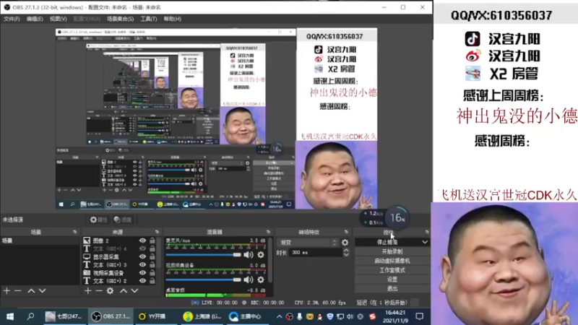Screen dimensions: 578x325
Task: Click the microphone tray icon
Action: point(299,316)
